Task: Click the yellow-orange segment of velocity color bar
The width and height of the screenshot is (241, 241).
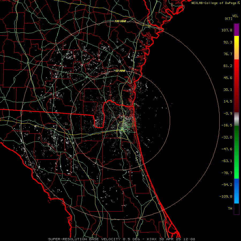Action: pos(236,48)
